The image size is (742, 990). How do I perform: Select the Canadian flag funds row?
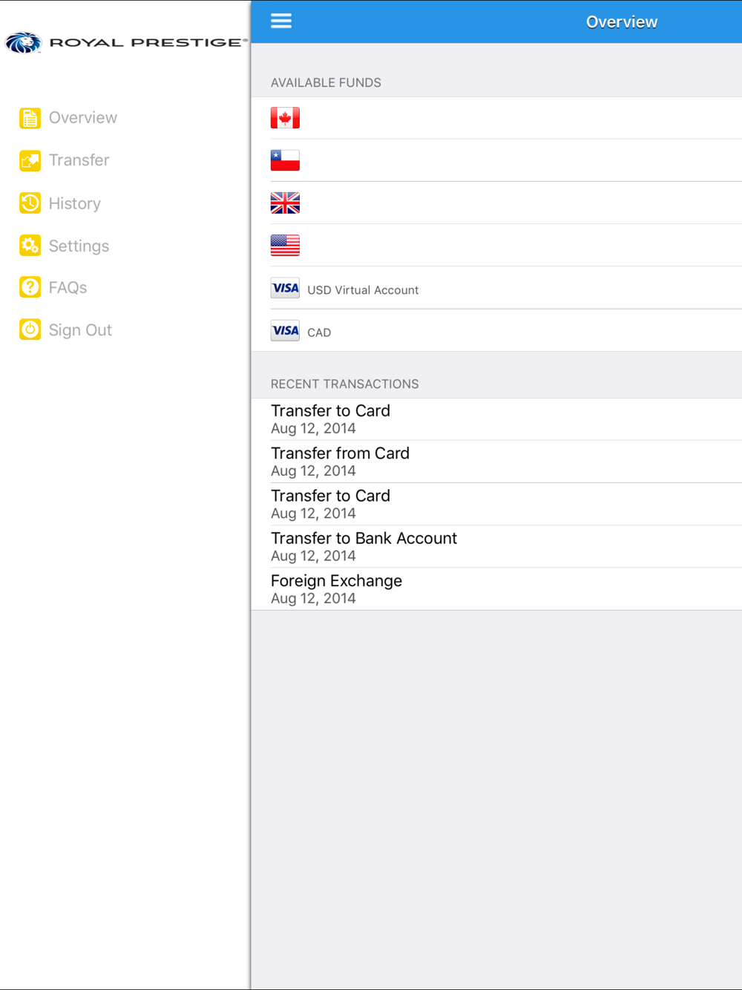[x=496, y=118]
